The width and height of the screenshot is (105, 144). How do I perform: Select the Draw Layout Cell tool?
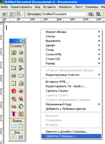click(x=14, y=126)
